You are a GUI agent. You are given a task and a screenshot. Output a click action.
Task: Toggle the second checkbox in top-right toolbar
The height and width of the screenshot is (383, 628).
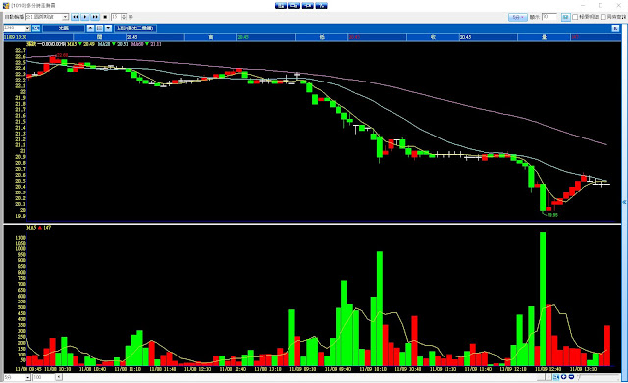(603, 17)
